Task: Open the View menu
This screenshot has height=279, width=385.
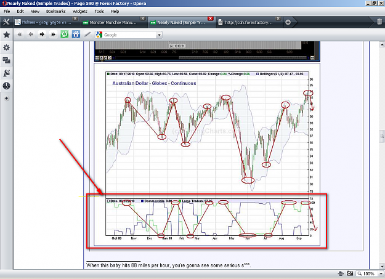Action: [35, 11]
